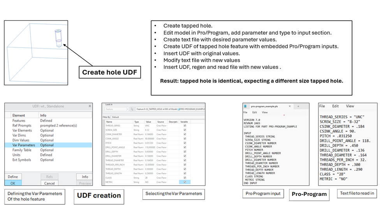Open File menu in the parameter values text window
The width and height of the screenshot is (389, 208).
pos(322,106)
